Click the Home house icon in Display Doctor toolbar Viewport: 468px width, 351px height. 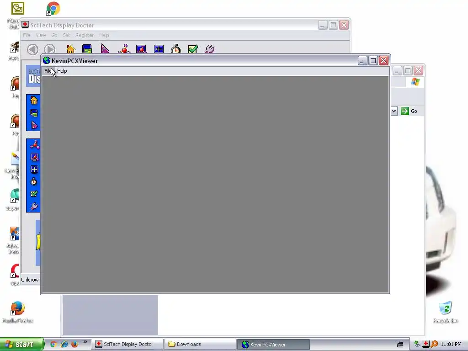70,49
